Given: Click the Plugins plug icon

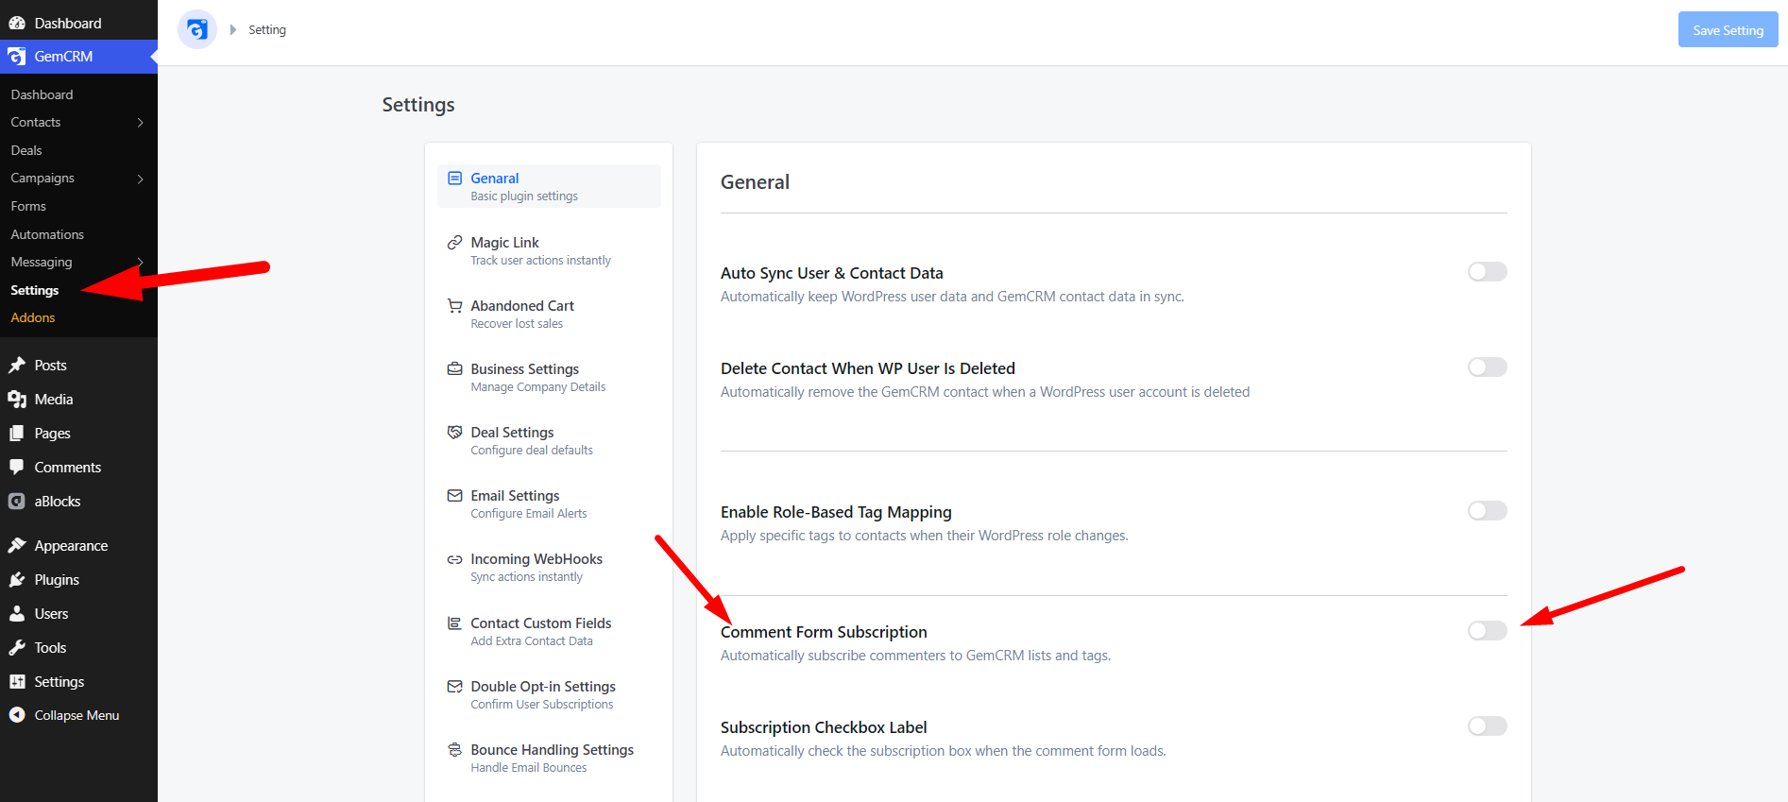Looking at the screenshot, I should (x=17, y=579).
